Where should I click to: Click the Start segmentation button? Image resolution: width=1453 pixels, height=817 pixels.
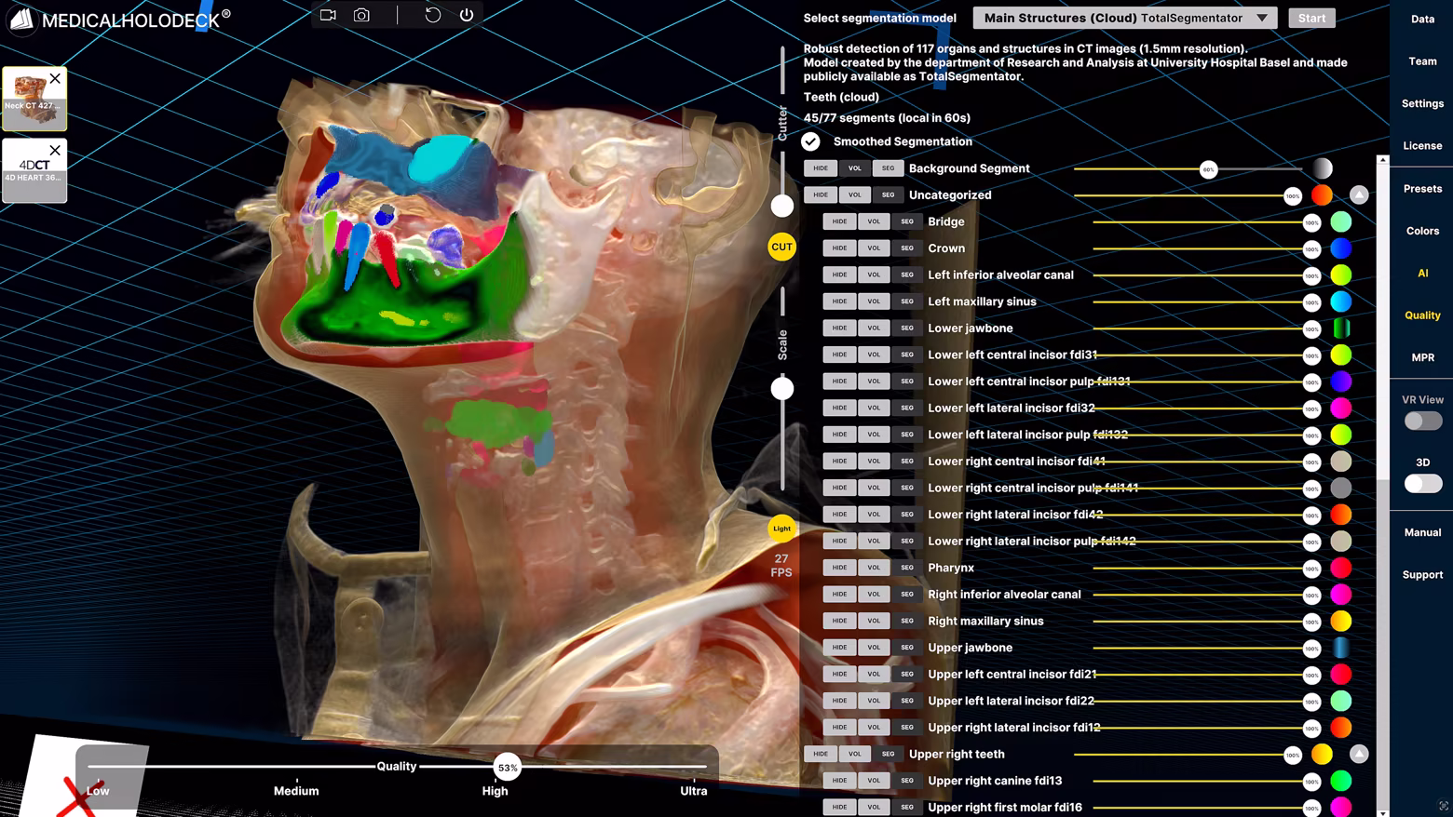tap(1311, 18)
